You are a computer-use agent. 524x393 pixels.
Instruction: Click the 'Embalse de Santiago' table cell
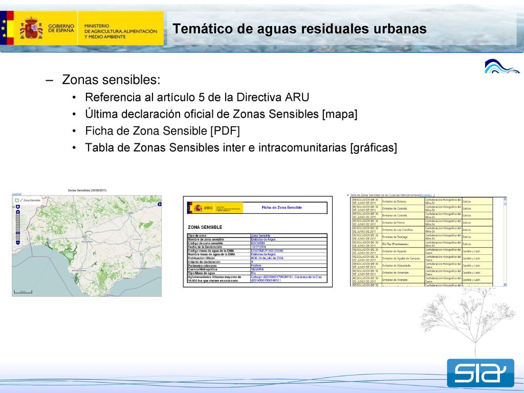point(403,237)
